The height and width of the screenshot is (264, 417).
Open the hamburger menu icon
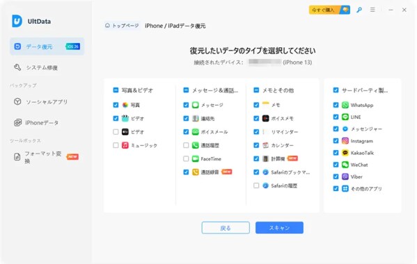point(372,10)
